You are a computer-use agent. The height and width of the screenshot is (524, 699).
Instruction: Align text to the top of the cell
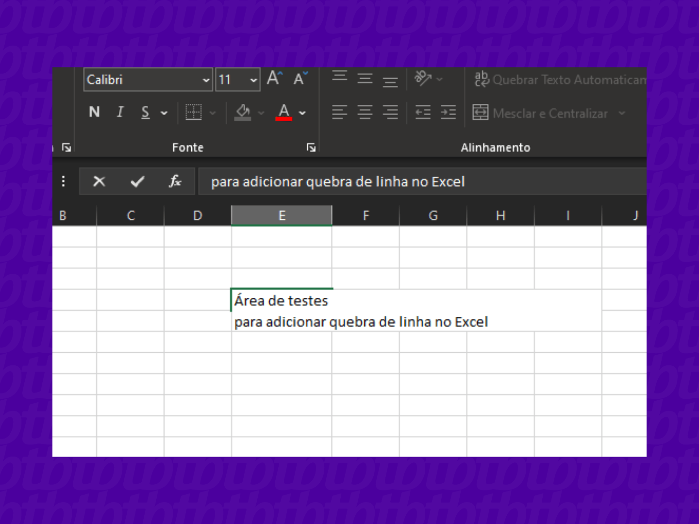tap(340, 77)
